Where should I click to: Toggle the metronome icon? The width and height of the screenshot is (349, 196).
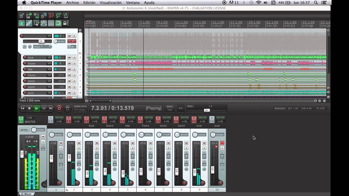click(x=66, y=16)
